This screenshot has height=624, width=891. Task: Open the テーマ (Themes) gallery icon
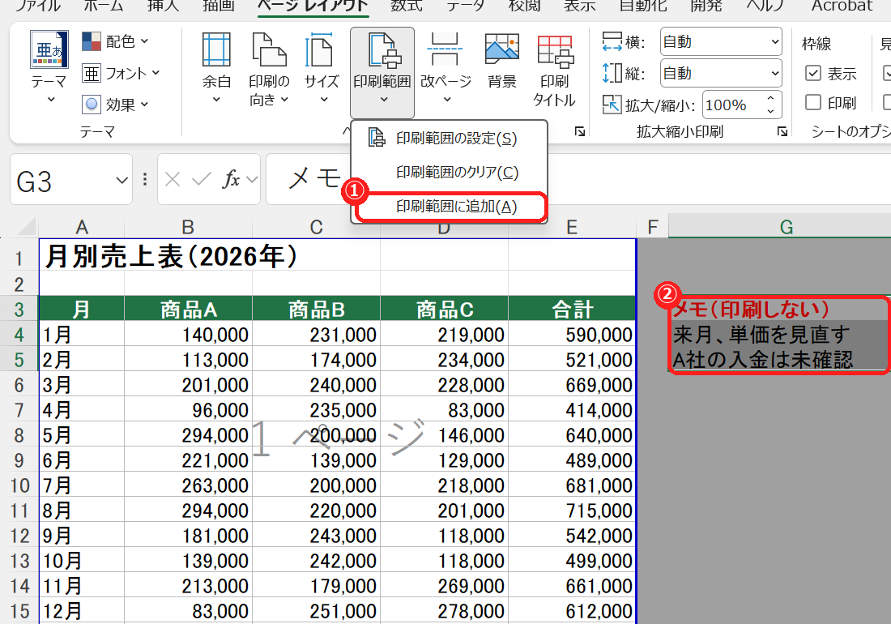tap(49, 49)
